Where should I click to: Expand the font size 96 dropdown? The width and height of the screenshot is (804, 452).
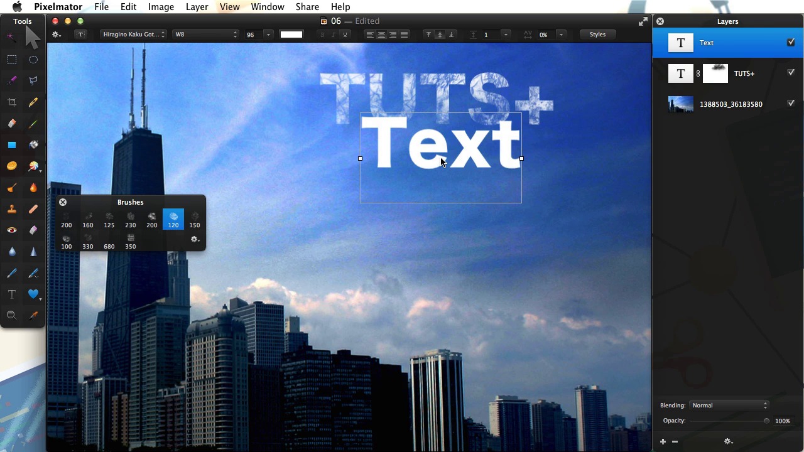(268, 35)
